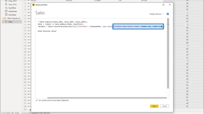Click the "No syntax errors have been detected" message

pyautogui.click(x=54, y=100)
